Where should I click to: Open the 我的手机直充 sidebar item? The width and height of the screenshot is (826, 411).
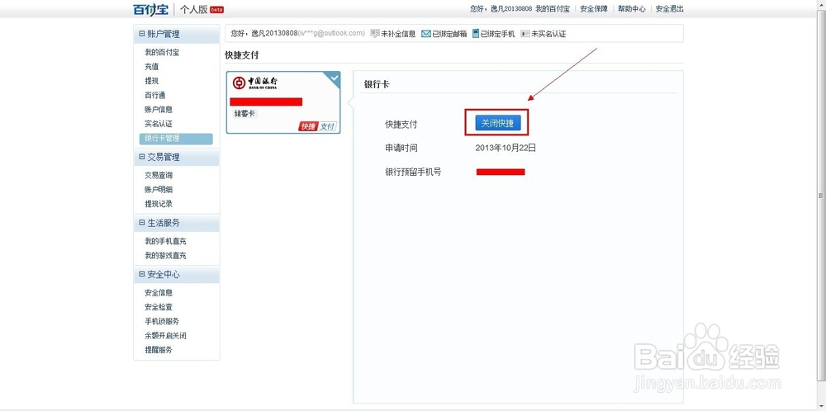[x=165, y=241]
